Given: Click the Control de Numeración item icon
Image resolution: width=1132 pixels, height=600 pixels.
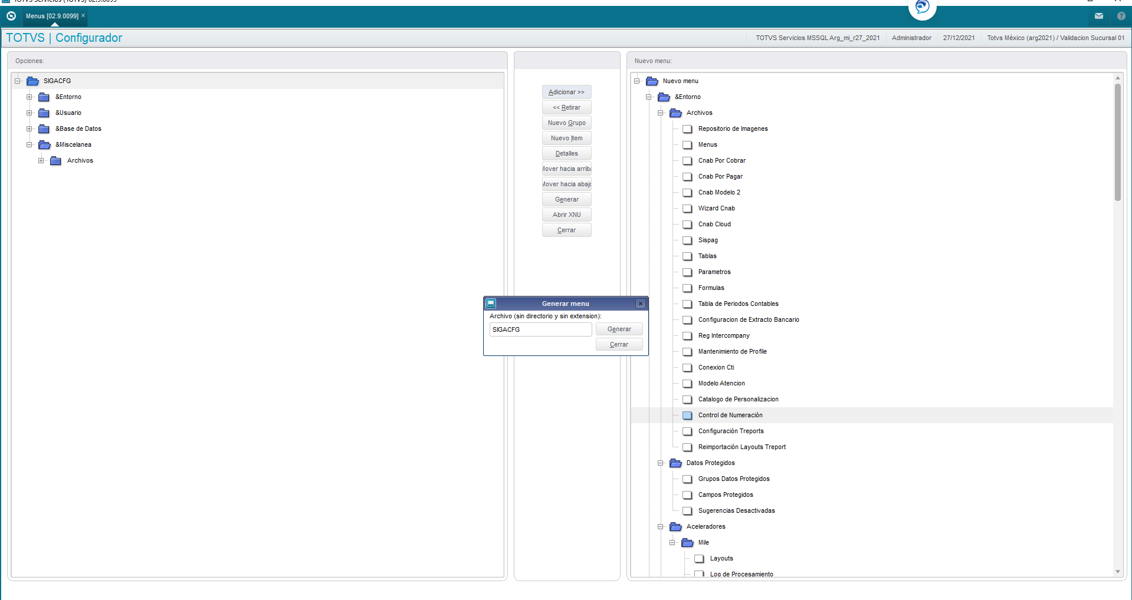Looking at the screenshot, I should (x=687, y=415).
